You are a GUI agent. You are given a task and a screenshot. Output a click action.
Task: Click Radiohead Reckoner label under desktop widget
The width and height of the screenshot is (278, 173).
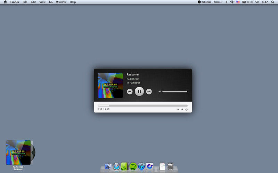pyautogui.click(x=18, y=168)
